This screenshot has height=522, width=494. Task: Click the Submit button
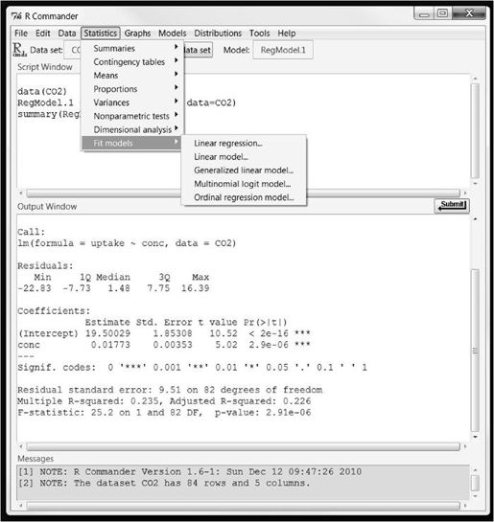(452, 205)
